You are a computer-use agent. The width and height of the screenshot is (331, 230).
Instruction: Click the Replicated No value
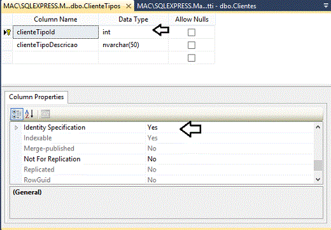point(152,170)
